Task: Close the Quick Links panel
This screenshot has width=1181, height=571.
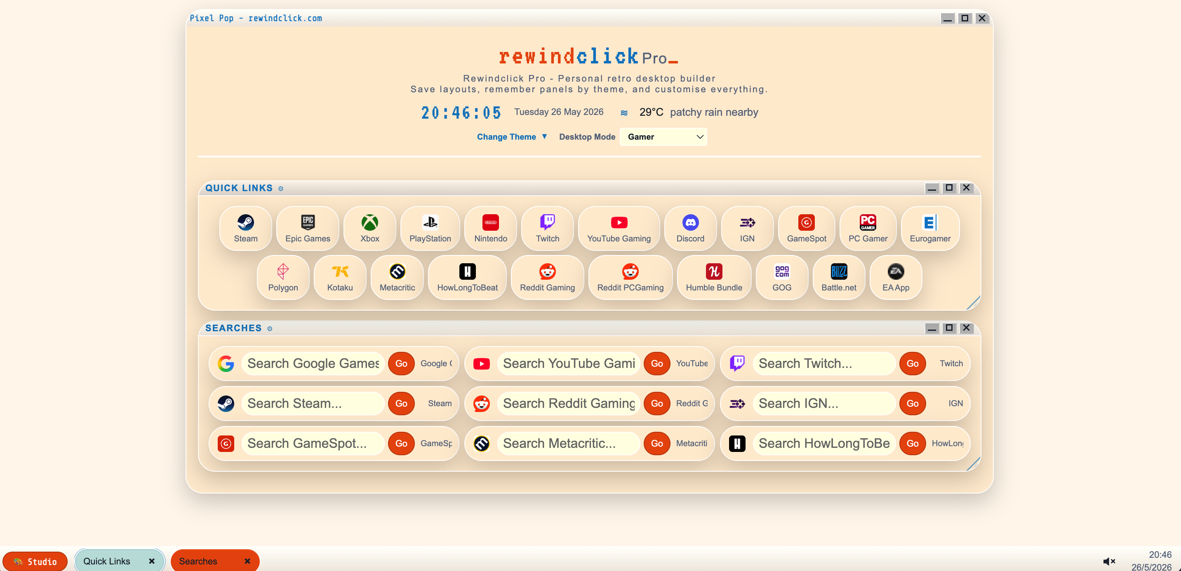Action: pos(966,188)
